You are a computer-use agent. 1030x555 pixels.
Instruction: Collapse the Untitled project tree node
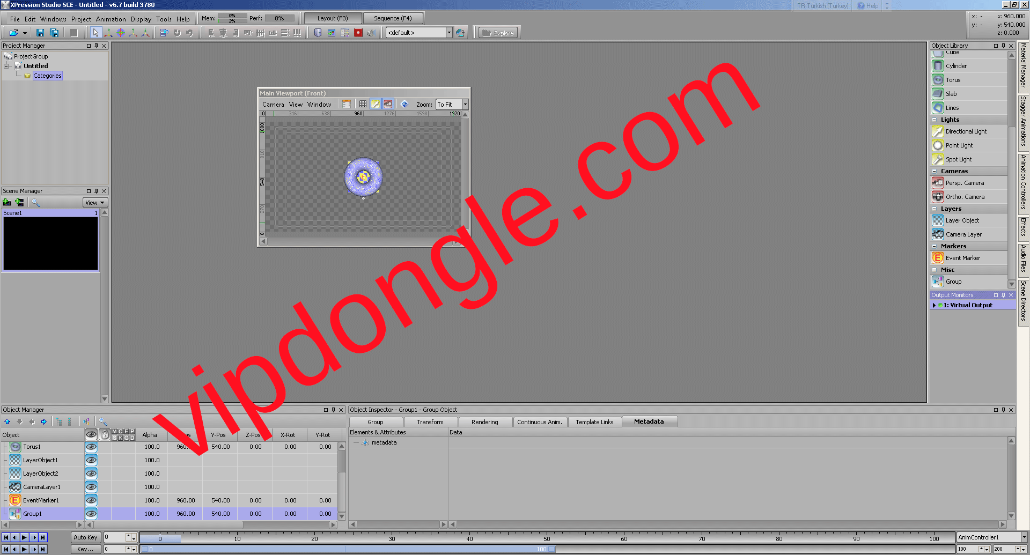pyautogui.click(x=6, y=66)
